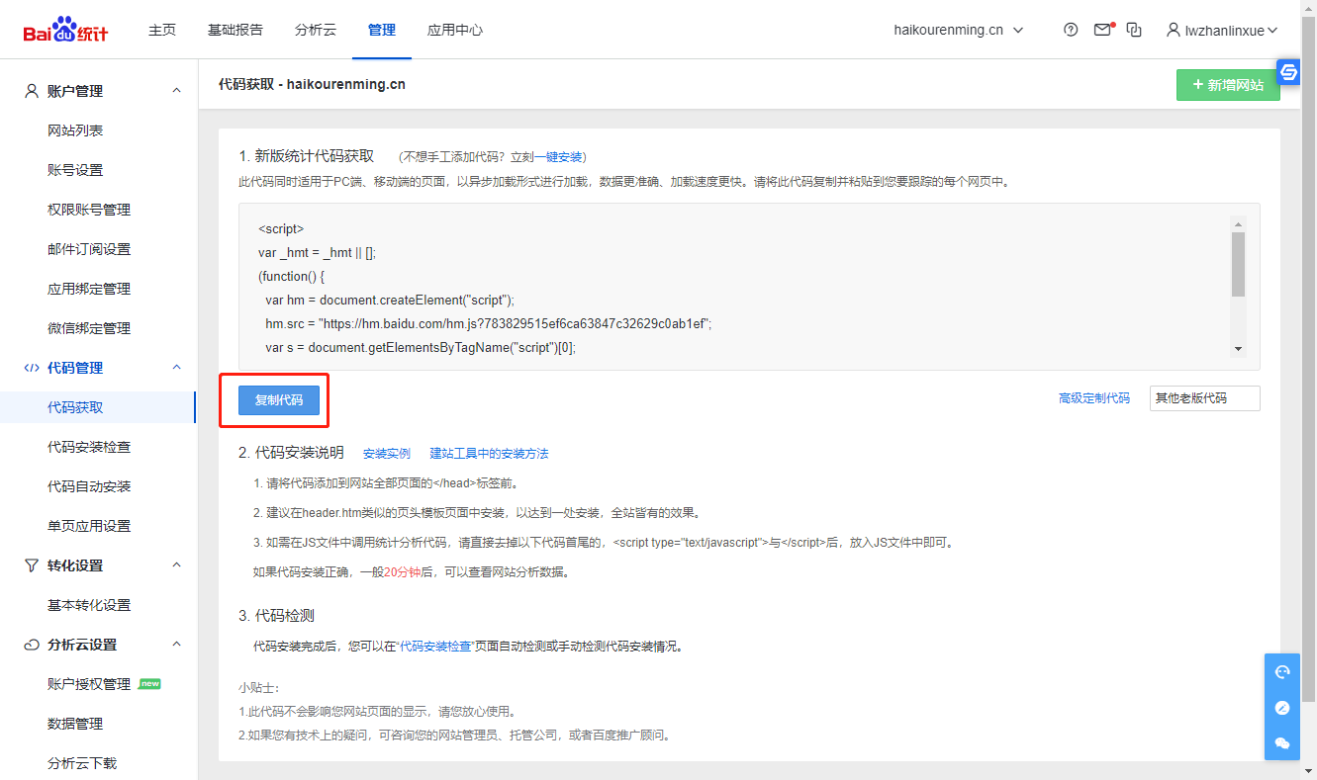Open 数据管理 in the sidebar
The height and width of the screenshot is (780, 1317).
coord(75,724)
